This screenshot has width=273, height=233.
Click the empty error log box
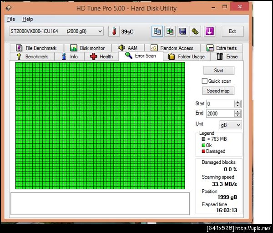(100, 203)
